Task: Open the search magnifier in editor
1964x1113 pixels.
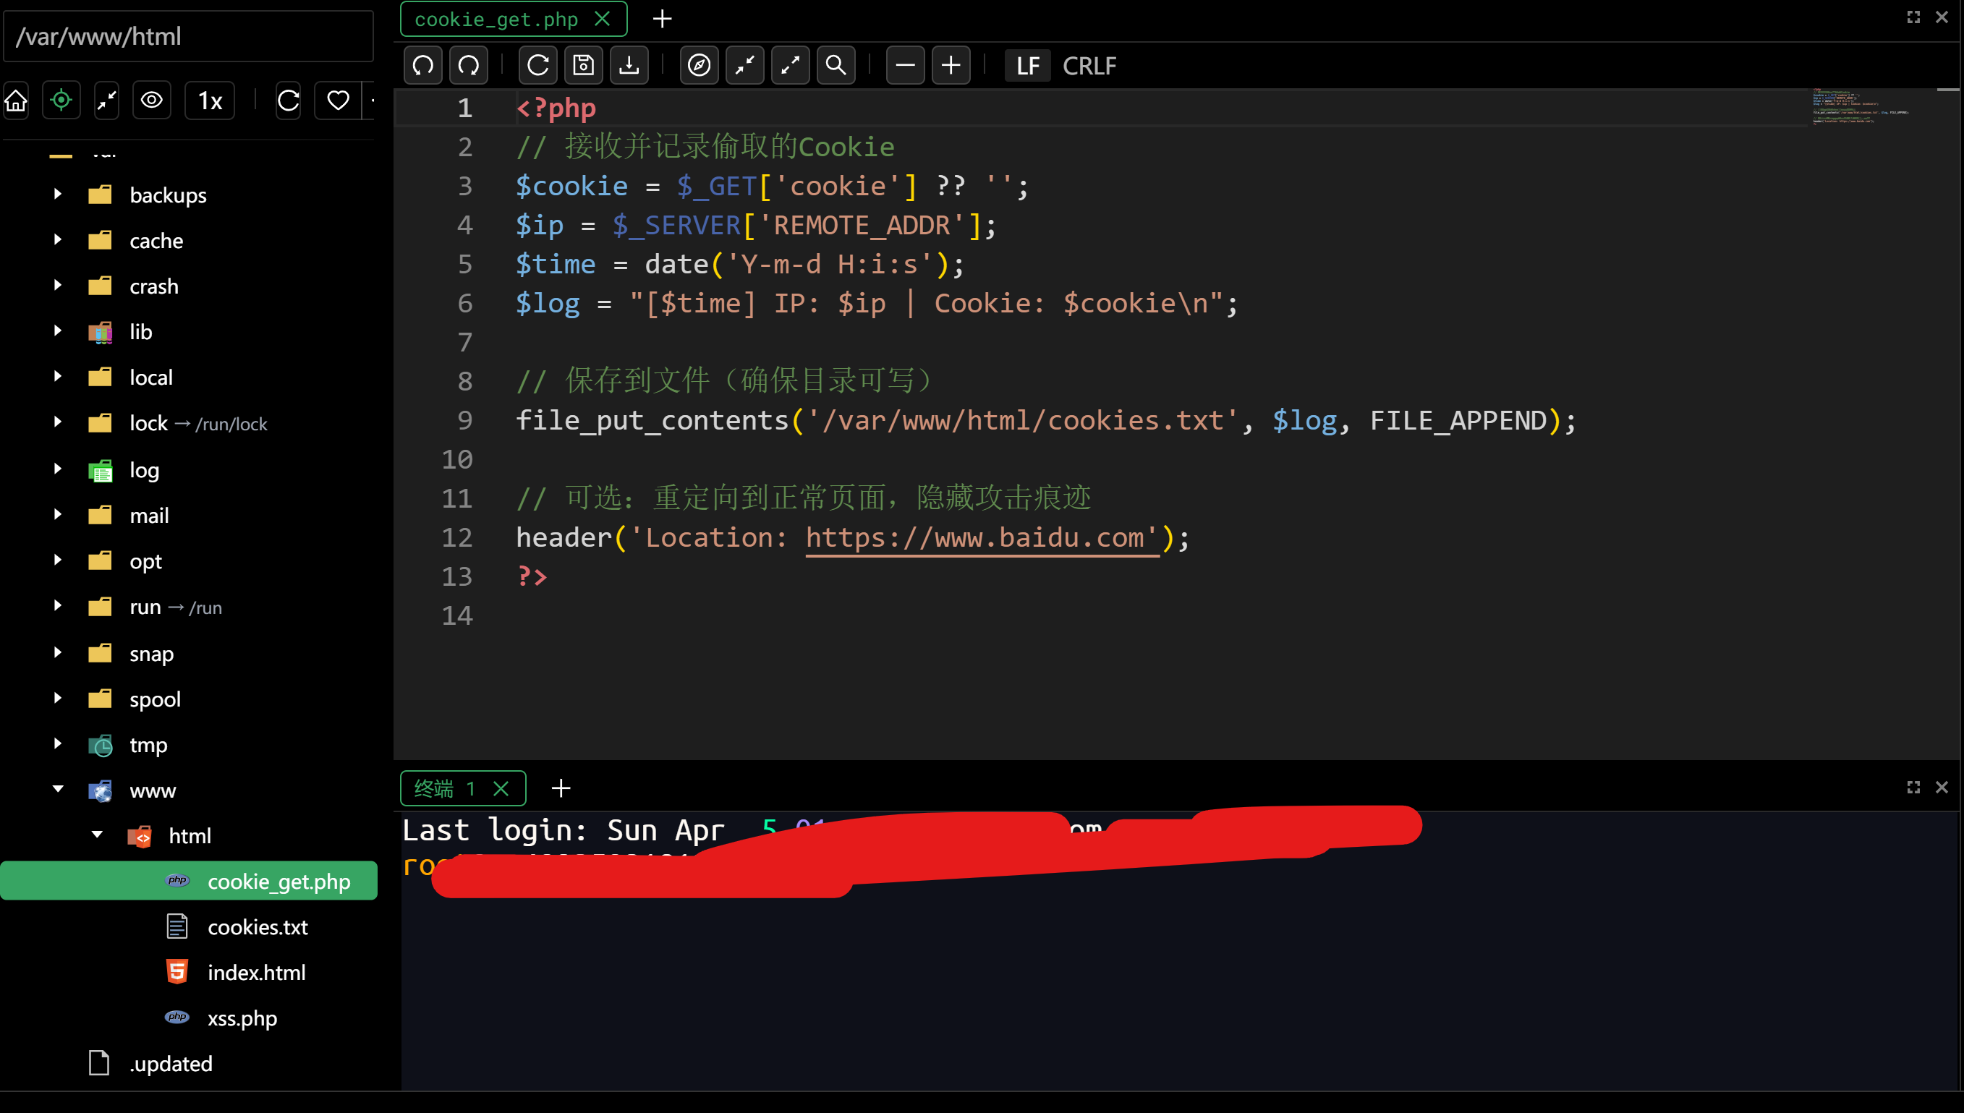Action: (836, 66)
